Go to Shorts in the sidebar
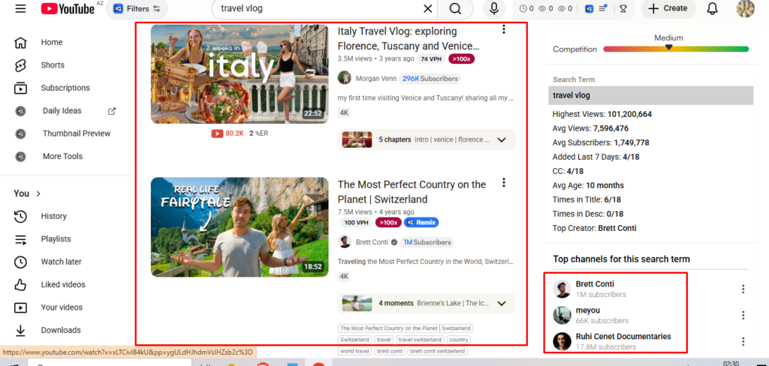 click(x=53, y=65)
